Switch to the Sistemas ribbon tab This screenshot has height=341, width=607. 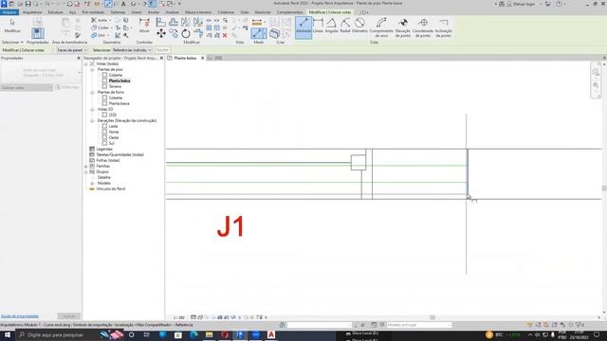click(x=118, y=12)
